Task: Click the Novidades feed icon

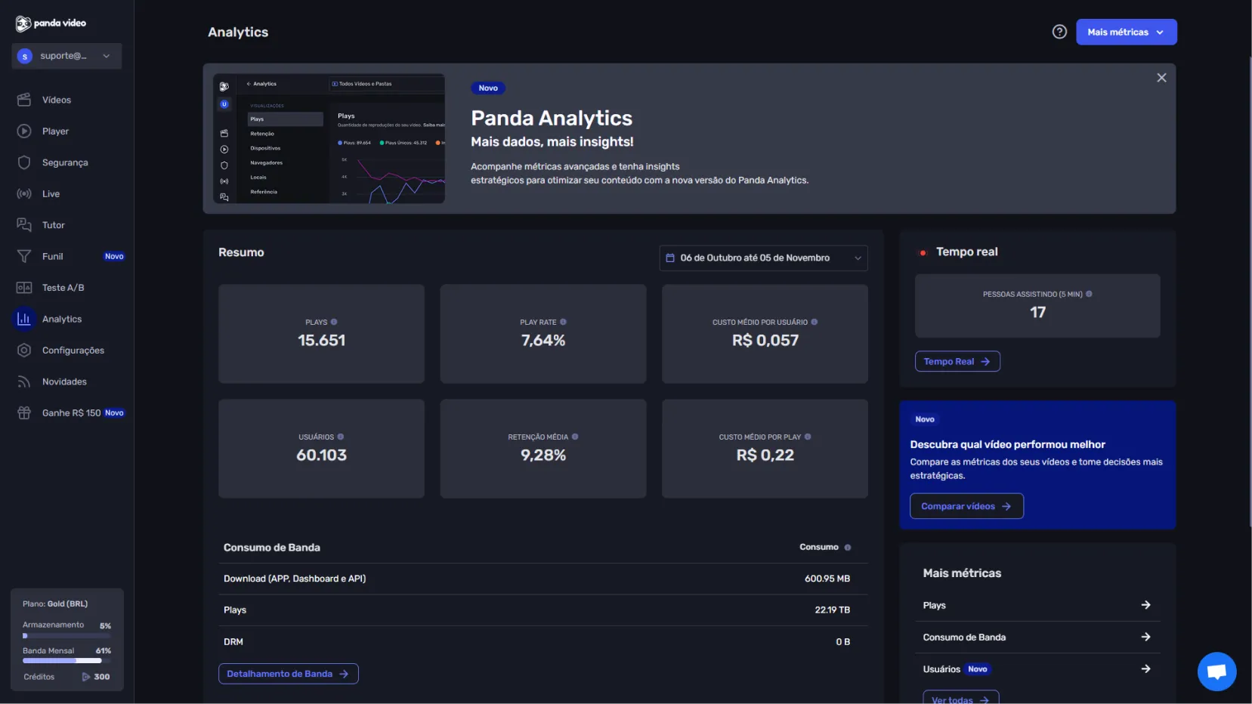Action: pos(24,382)
